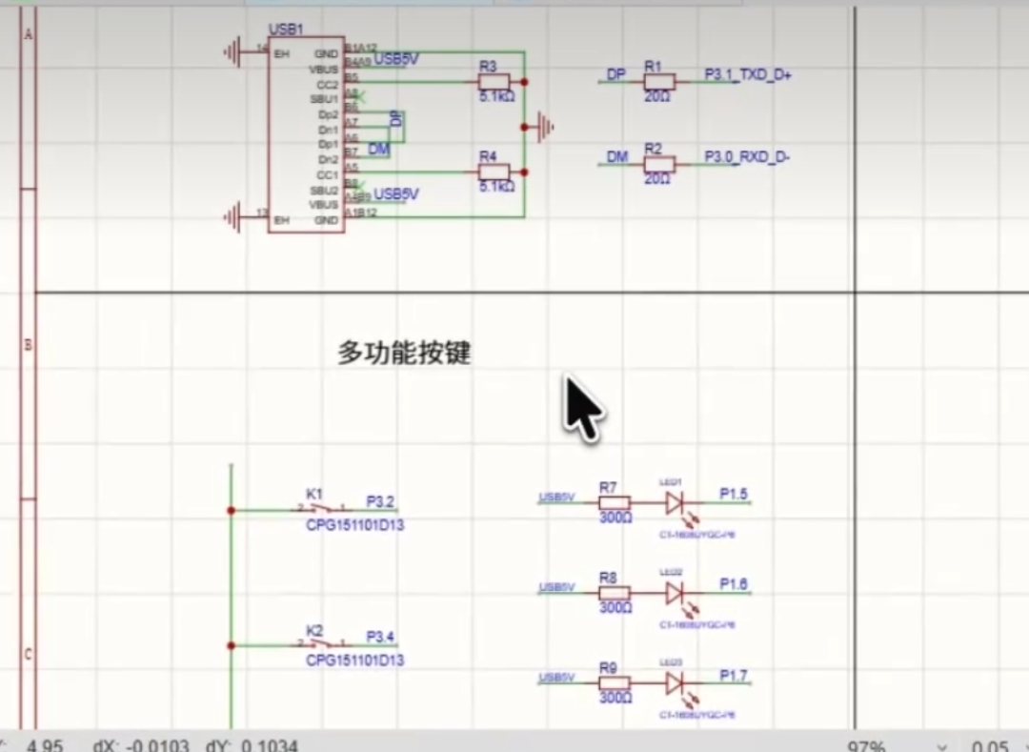1029x752 pixels.
Task: Select the 20Ω value under R2
Action: (656, 178)
